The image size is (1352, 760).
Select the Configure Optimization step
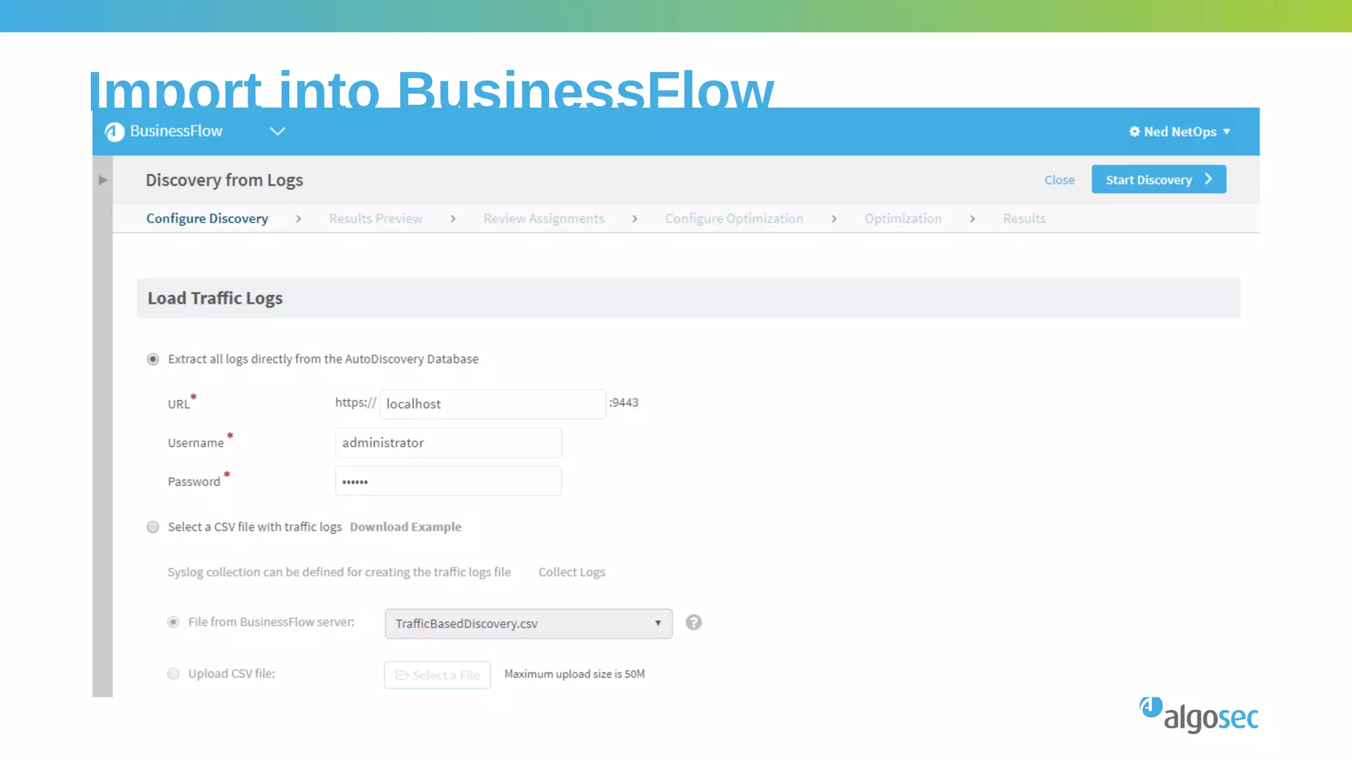[734, 218]
